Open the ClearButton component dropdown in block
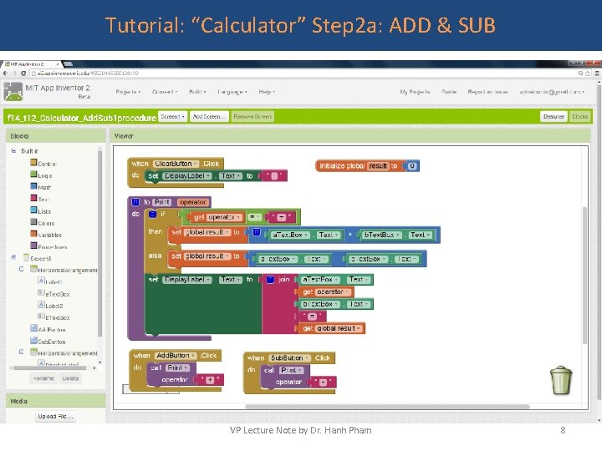The image size is (602, 451). 196,164
